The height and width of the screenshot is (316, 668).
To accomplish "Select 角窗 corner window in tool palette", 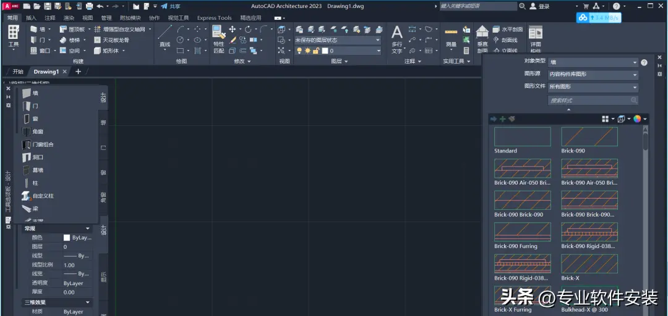I will coord(32,131).
